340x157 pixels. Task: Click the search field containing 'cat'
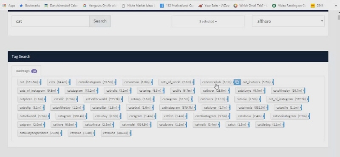[x=50, y=21]
